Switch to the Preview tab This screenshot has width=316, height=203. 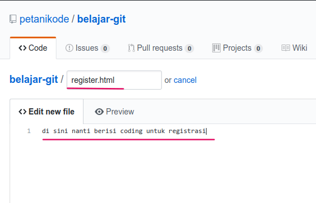coord(114,112)
